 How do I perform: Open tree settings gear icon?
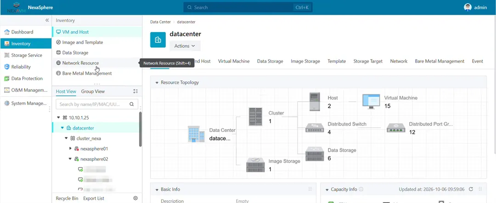[135, 198]
